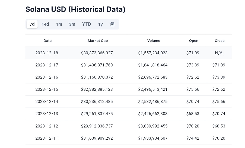Select date cell 2023-12-18
Viewport: 245px width, 148px height.
(x=47, y=53)
